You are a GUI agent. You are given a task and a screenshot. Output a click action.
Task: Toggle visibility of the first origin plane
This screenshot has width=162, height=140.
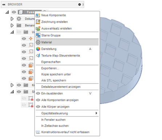click(24, 65)
